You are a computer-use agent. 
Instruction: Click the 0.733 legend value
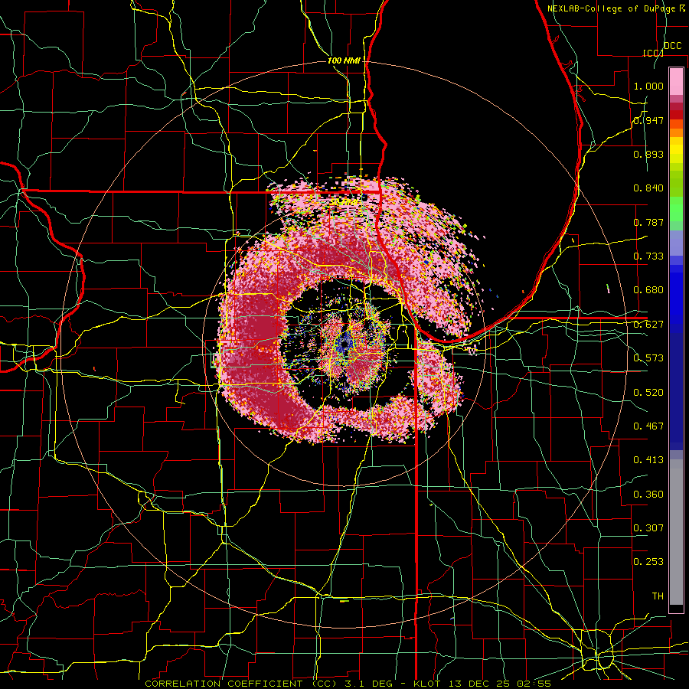point(648,256)
